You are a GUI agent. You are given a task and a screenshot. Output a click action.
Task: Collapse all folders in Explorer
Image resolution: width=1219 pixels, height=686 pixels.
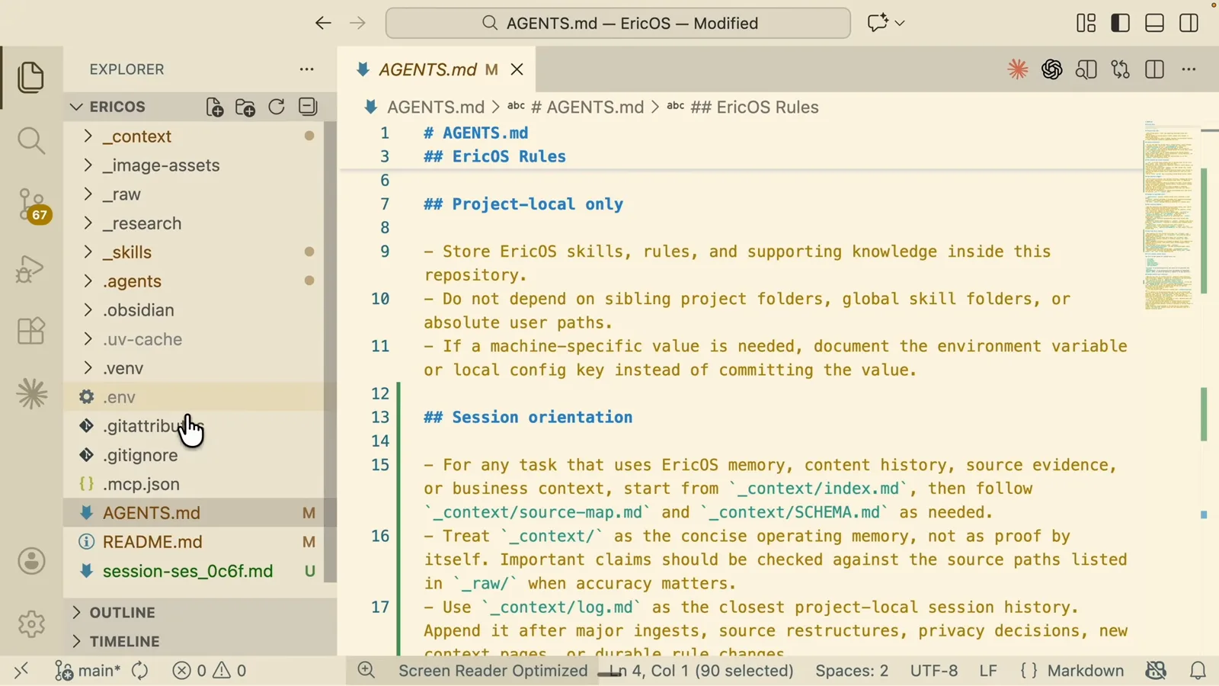click(308, 107)
